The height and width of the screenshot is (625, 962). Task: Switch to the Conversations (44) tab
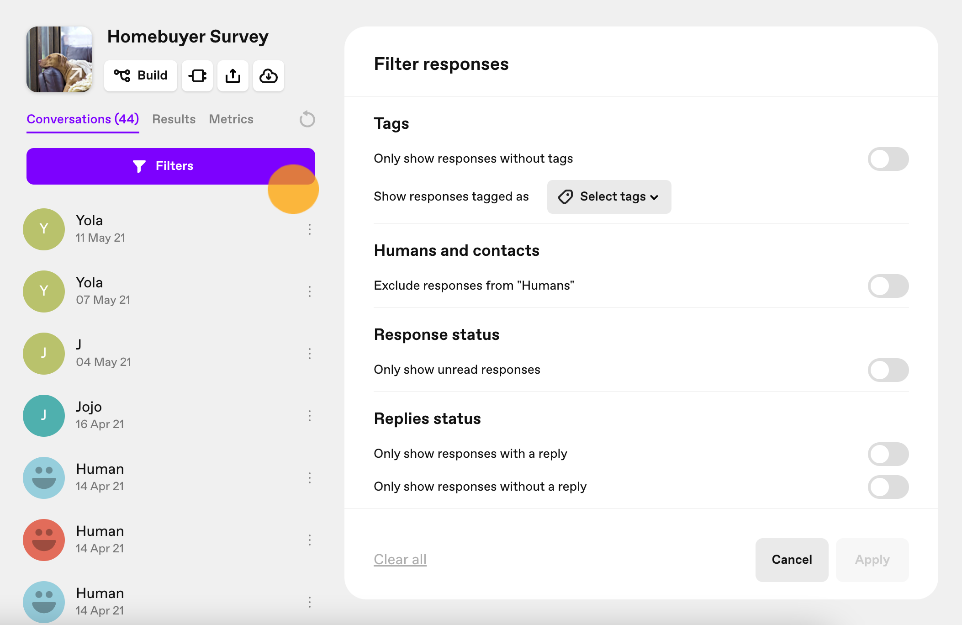[83, 119]
